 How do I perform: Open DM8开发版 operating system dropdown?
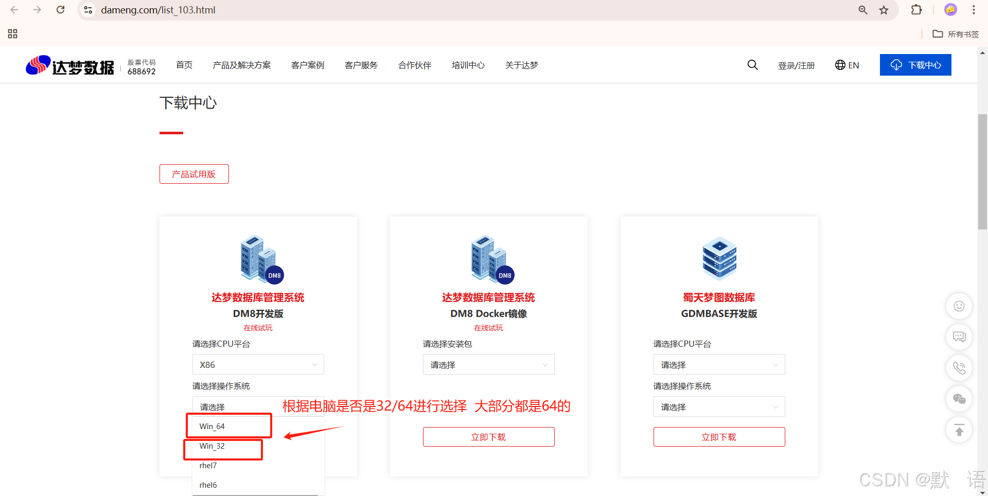click(x=258, y=406)
